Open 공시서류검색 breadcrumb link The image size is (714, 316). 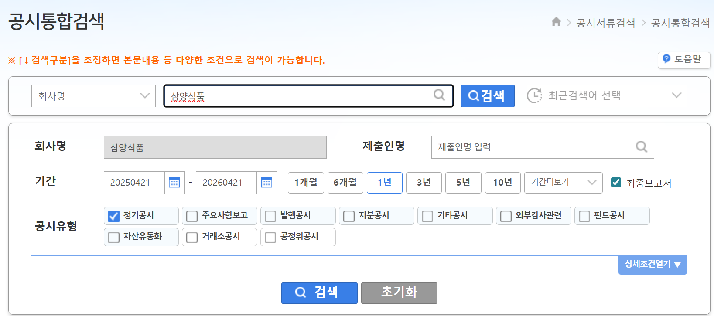(605, 23)
